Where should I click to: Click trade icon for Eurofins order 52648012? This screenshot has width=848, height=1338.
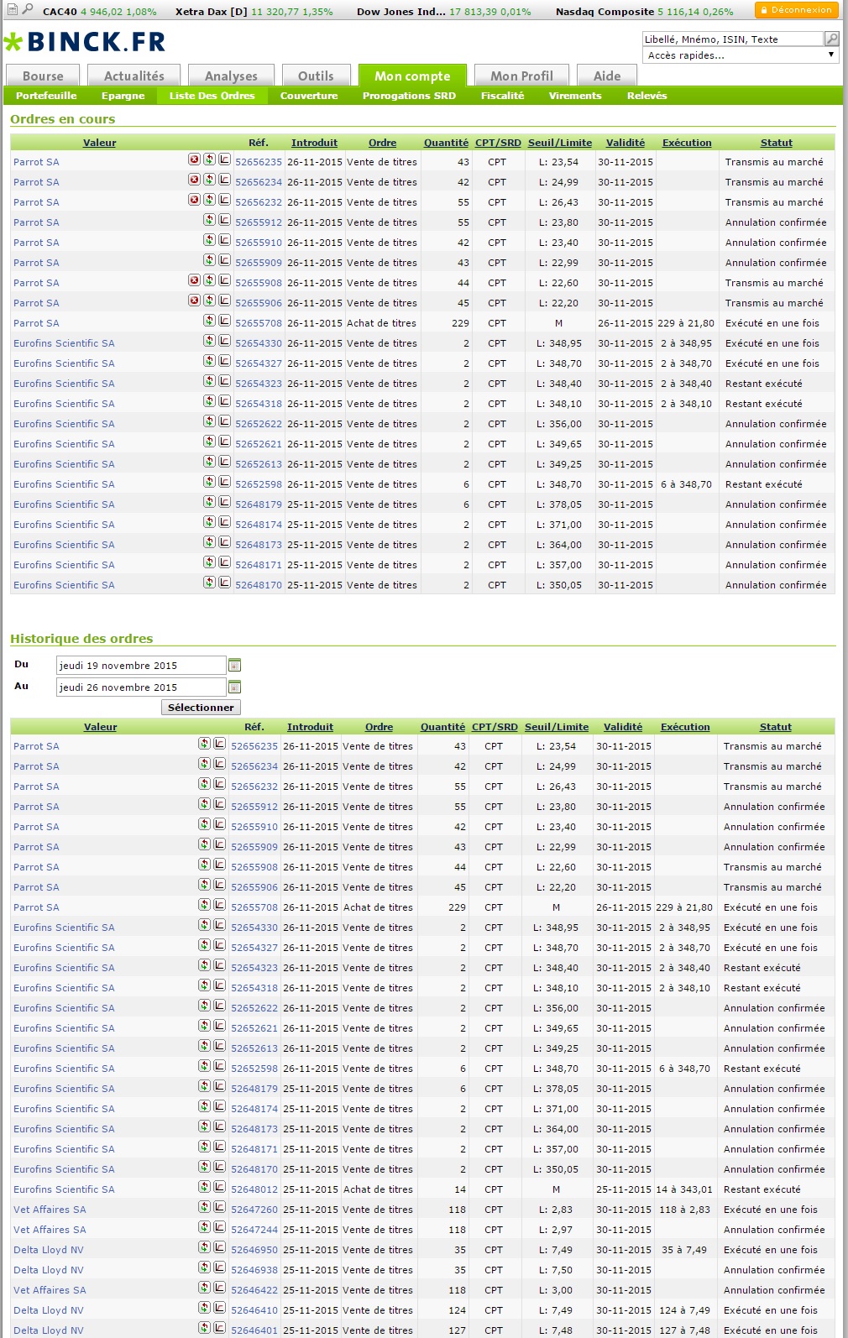[x=204, y=1187]
